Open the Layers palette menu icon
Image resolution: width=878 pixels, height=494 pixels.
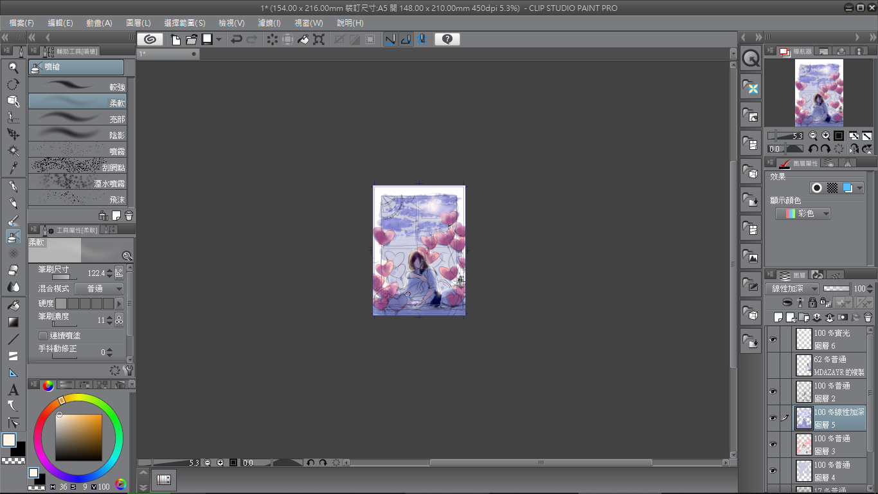click(x=769, y=275)
